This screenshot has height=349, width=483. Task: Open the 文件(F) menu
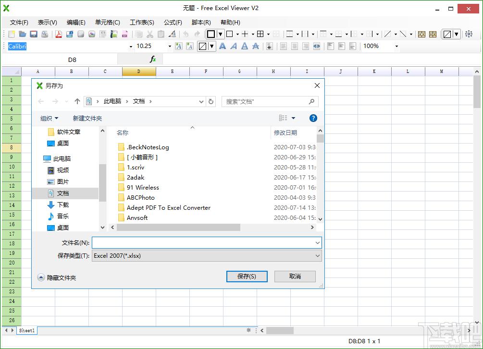coord(19,23)
